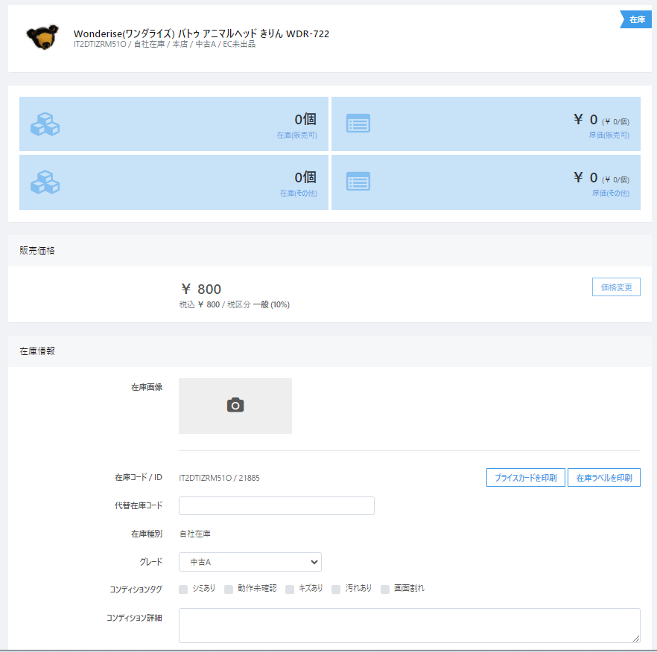The width and height of the screenshot is (657, 652).
Task: Click the 0個 count in 在庫(販売可) card
Action: 305,119
